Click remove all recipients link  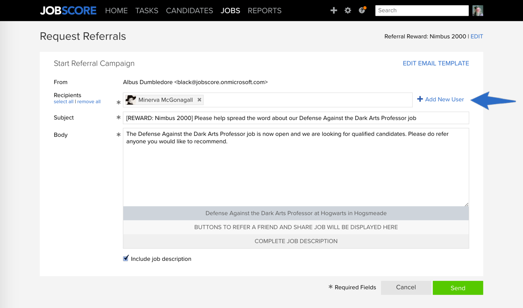tap(89, 102)
